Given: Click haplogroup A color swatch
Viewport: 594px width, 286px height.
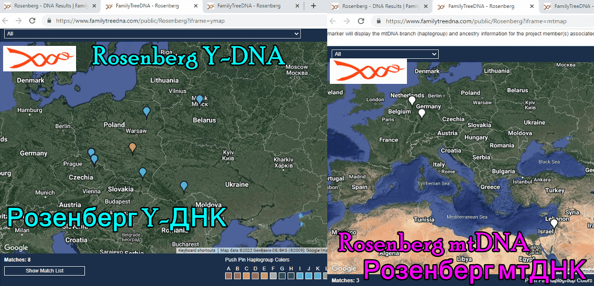Looking at the screenshot, I should coord(228,276).
